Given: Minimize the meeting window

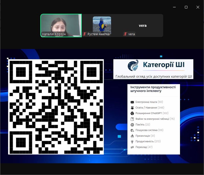Looking at the screenshot, I should pyautogui.click(x=174, y=7).
